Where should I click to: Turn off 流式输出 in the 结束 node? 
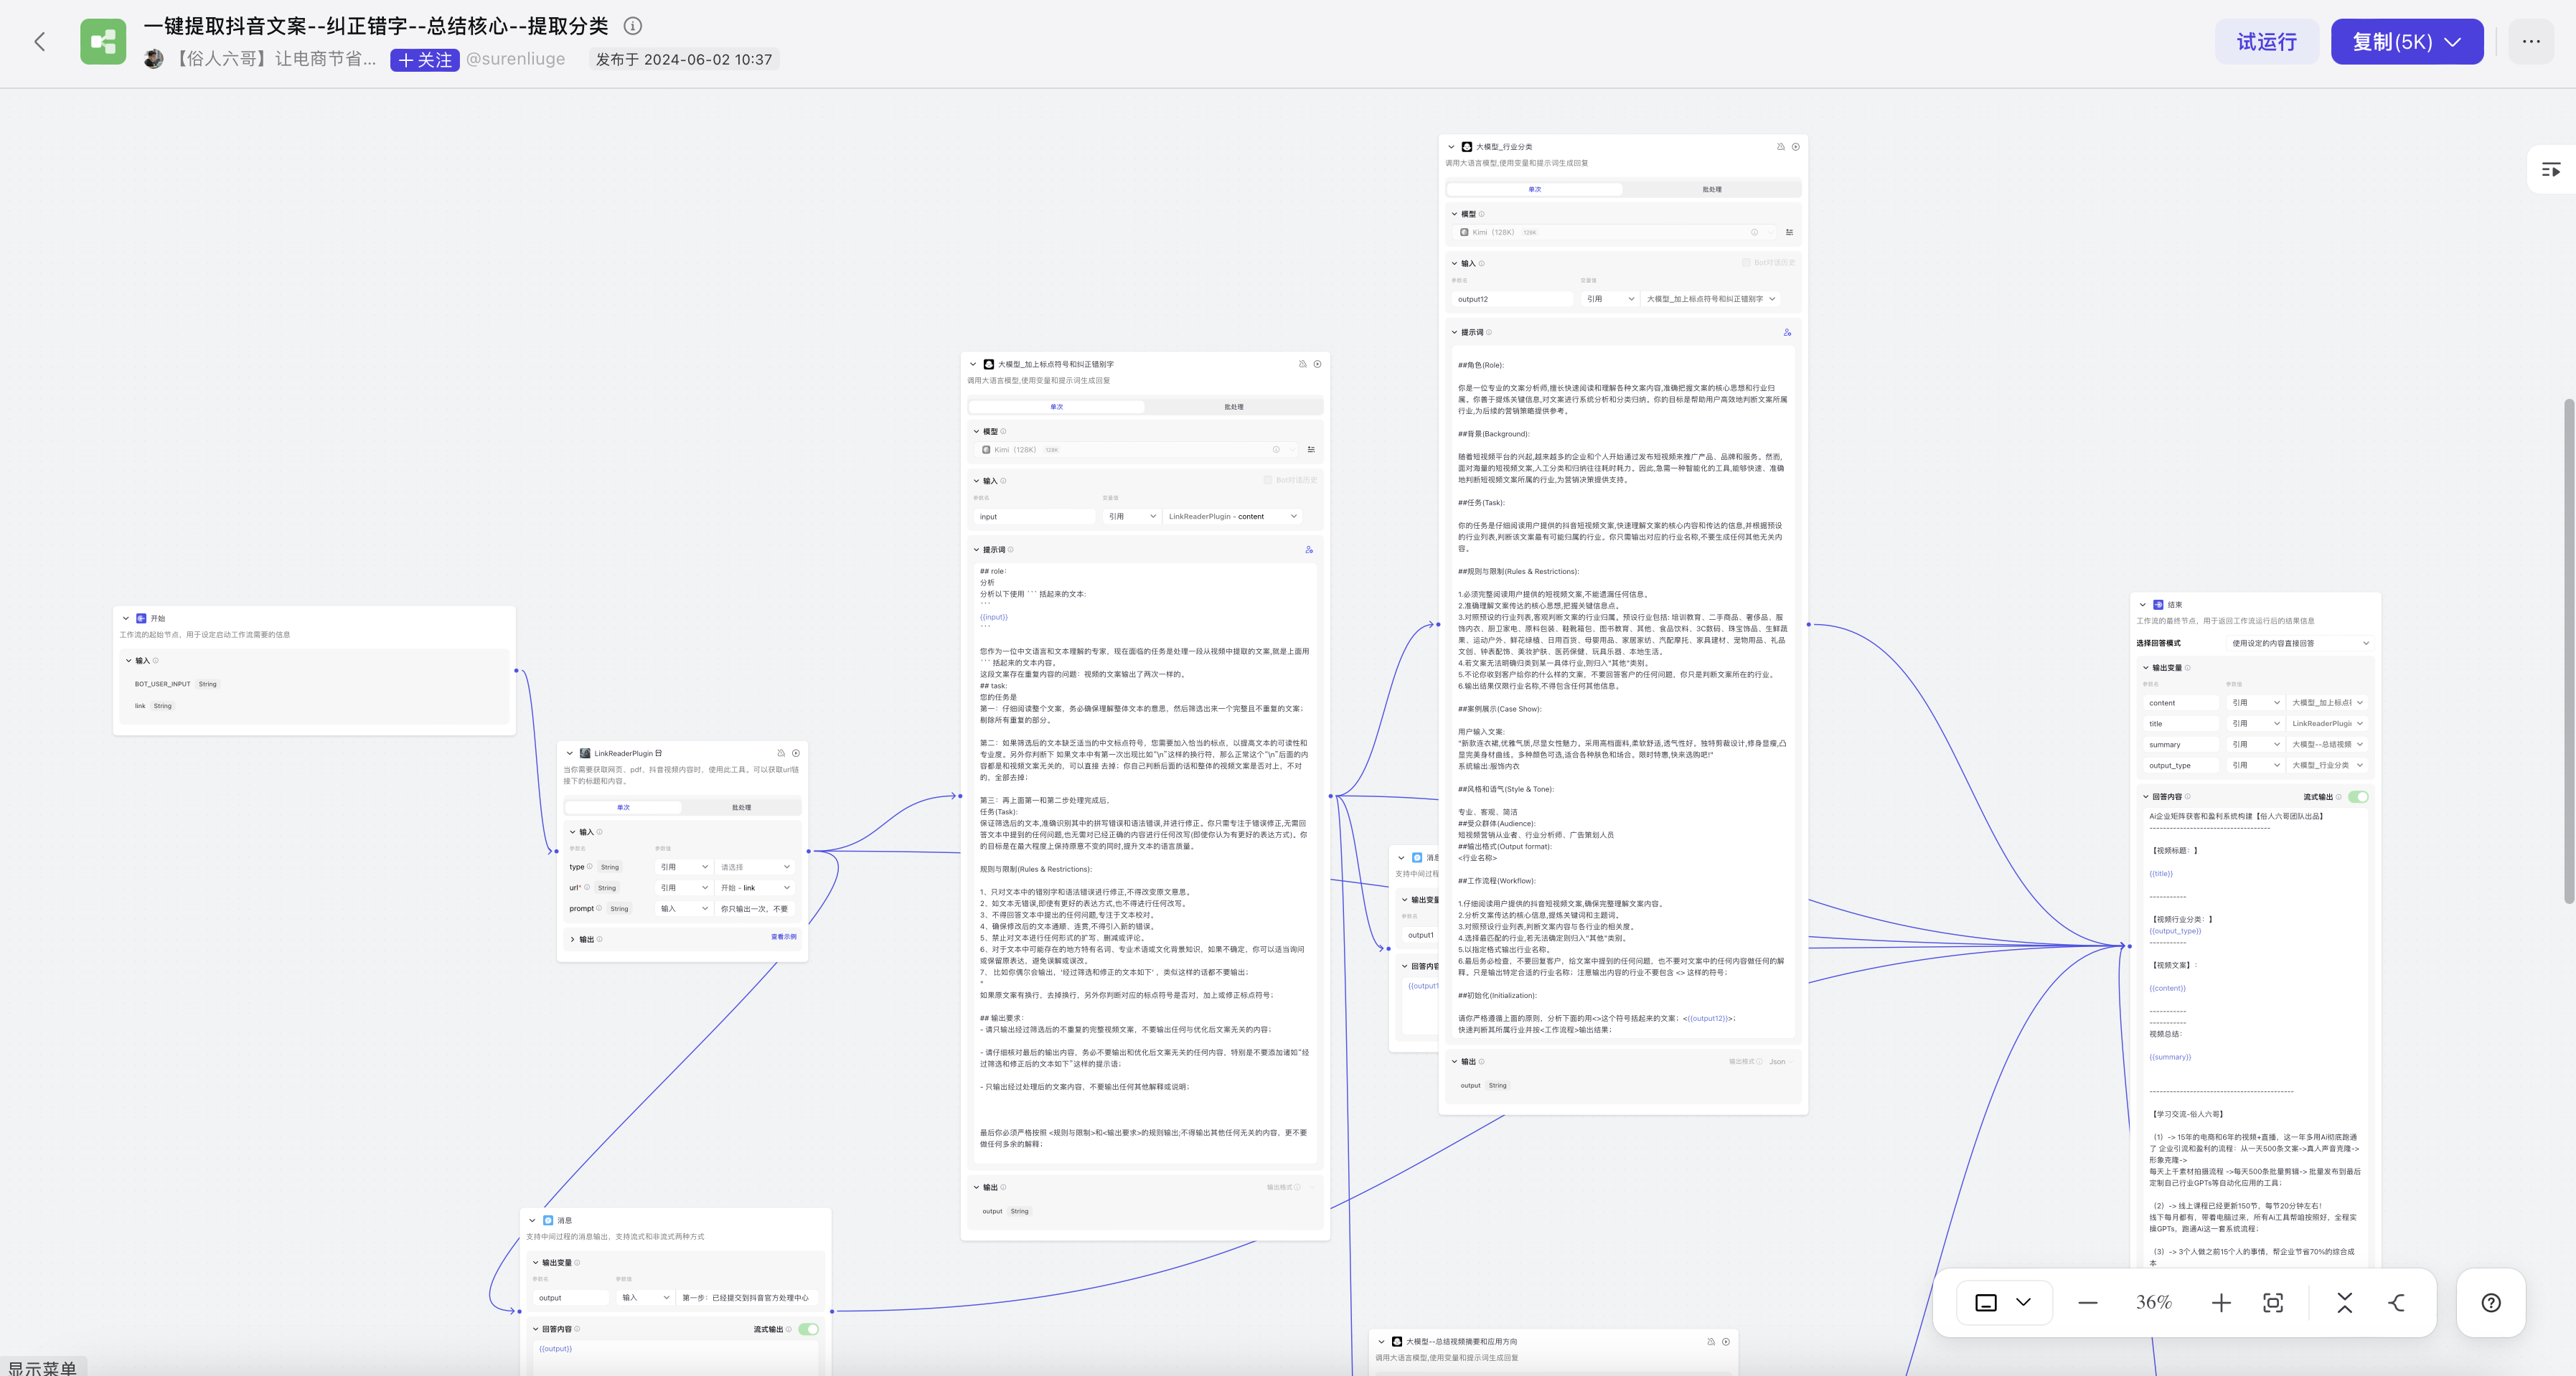(2360, 797)
